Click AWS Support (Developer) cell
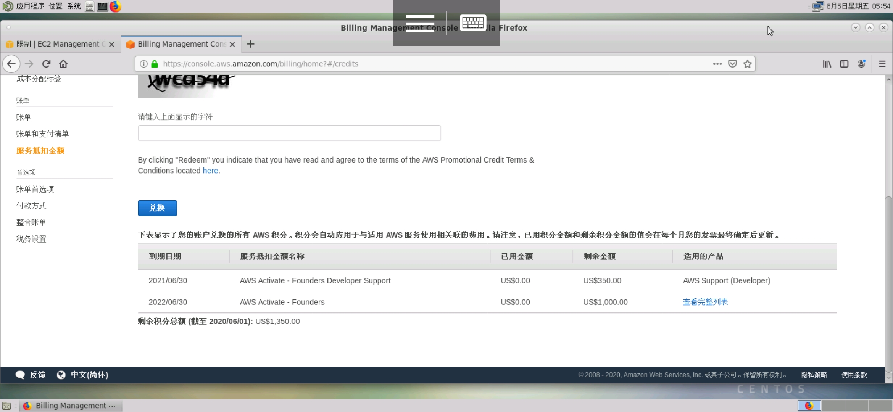 (x=727, y=280)
